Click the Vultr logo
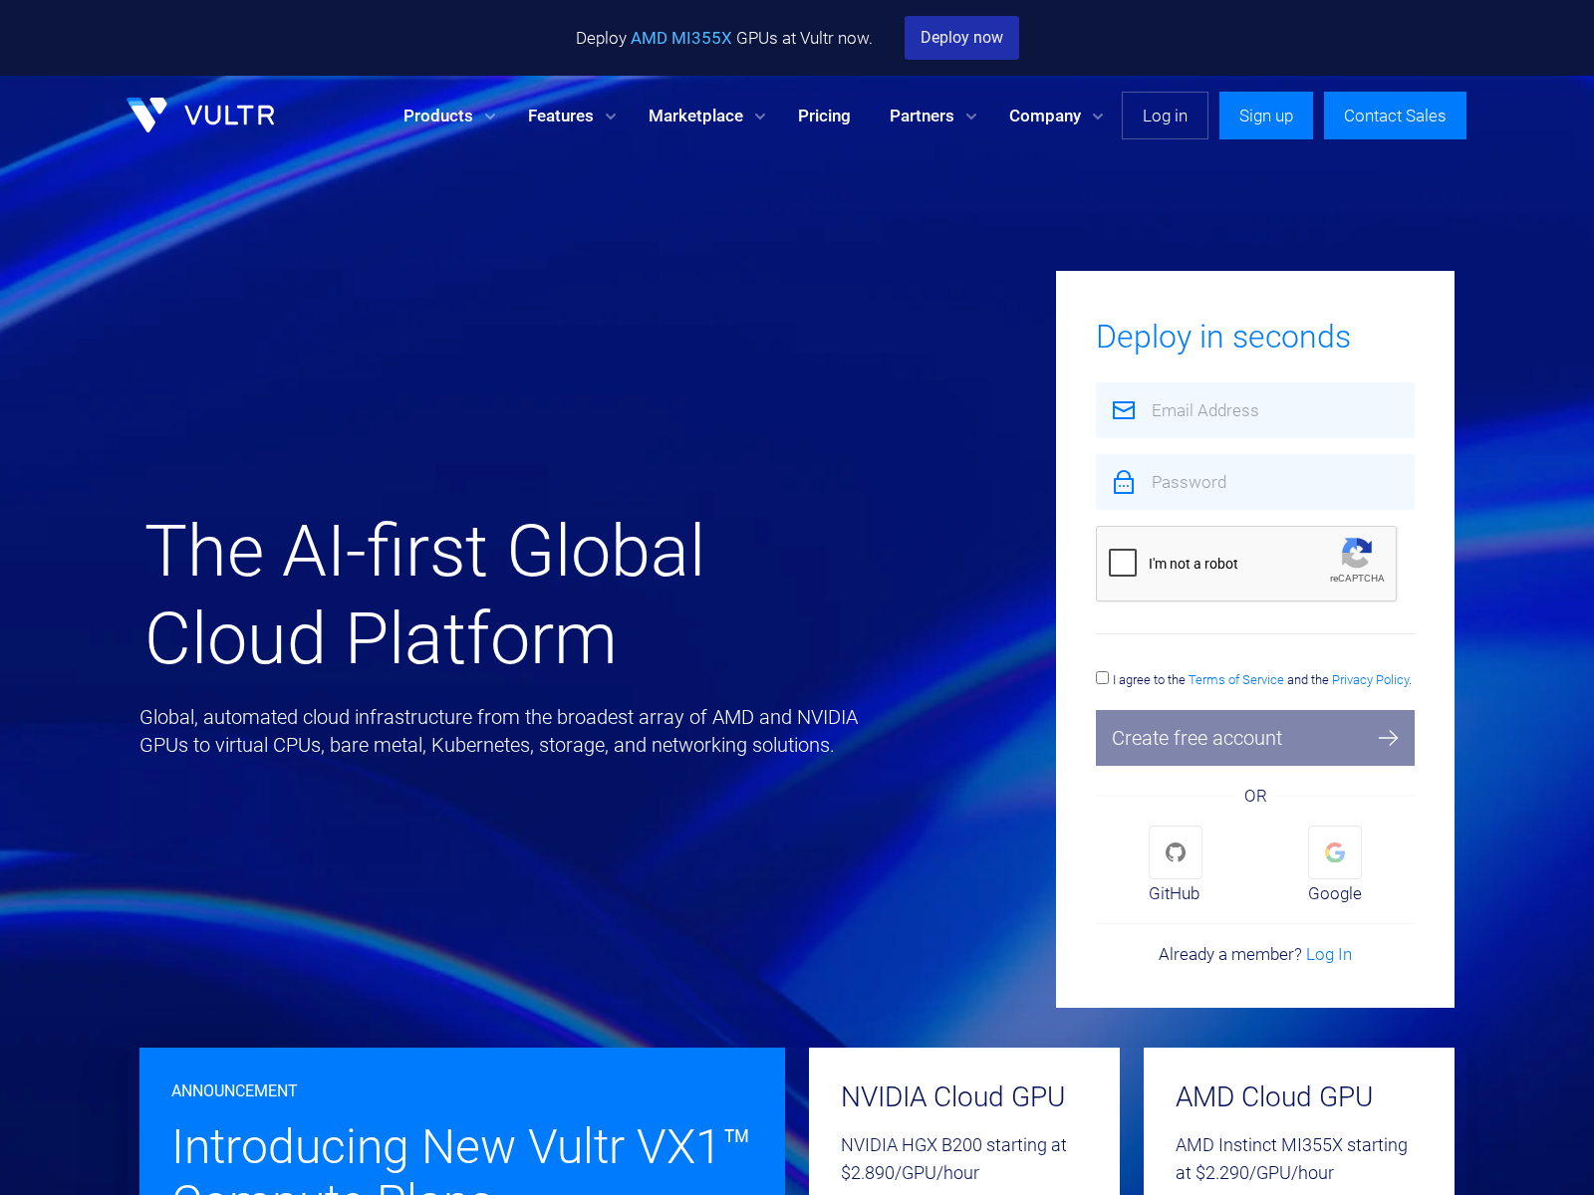The image size is (1594, 1195). point(199,115)
